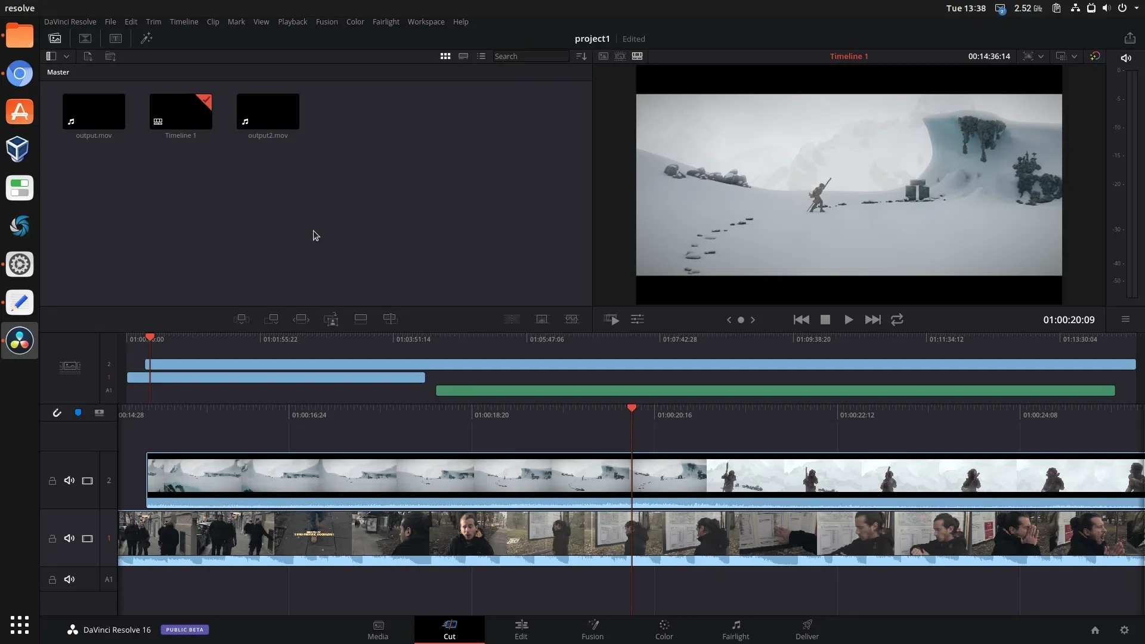Viewport: 1145px width, 644px height.
Task: Open the safe area options dropdown
Action: (x=1041, y=56)
